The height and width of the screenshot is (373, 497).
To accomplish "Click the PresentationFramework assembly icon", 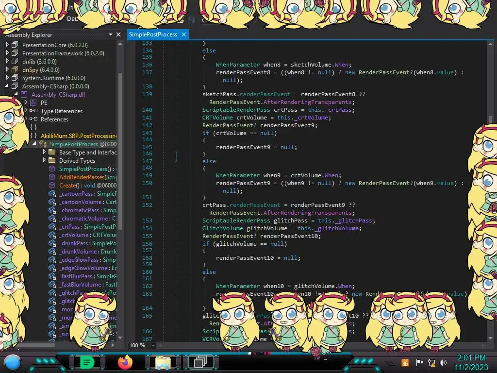I will click(15, 53).
